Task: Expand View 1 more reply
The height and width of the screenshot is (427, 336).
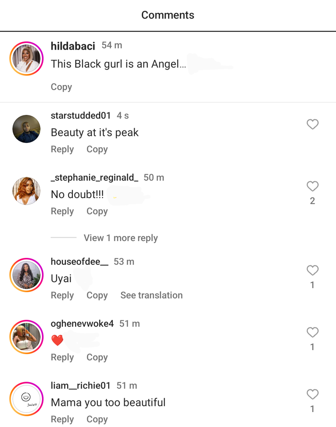Action: pyautogui.click(x=120, y=238)
